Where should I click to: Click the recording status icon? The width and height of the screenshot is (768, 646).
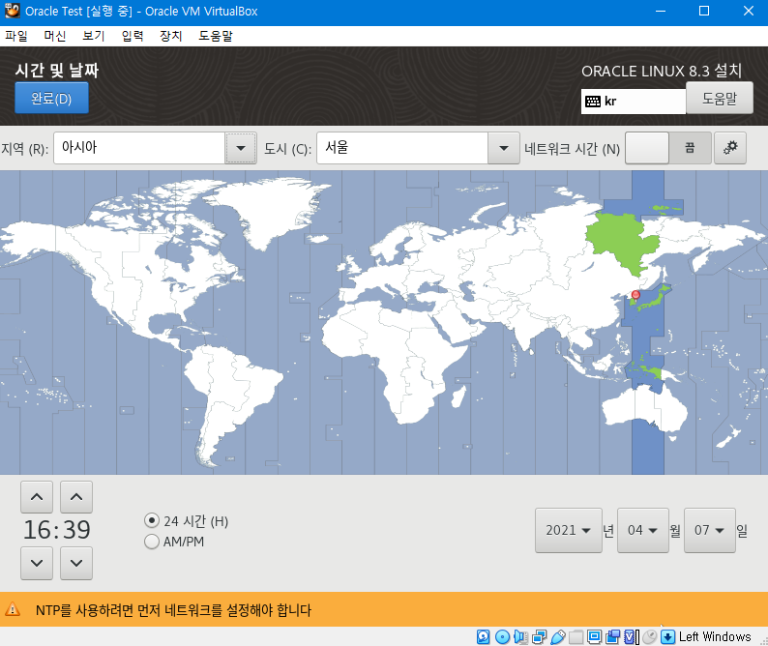click(612, 636)
